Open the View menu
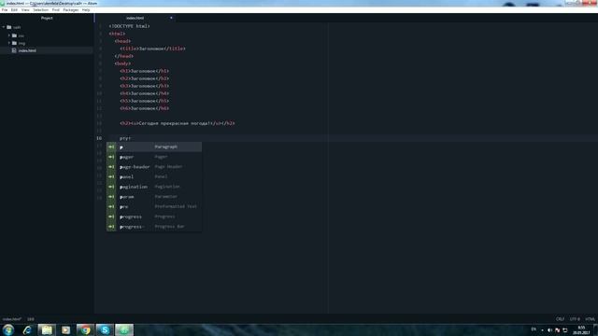 25,10
